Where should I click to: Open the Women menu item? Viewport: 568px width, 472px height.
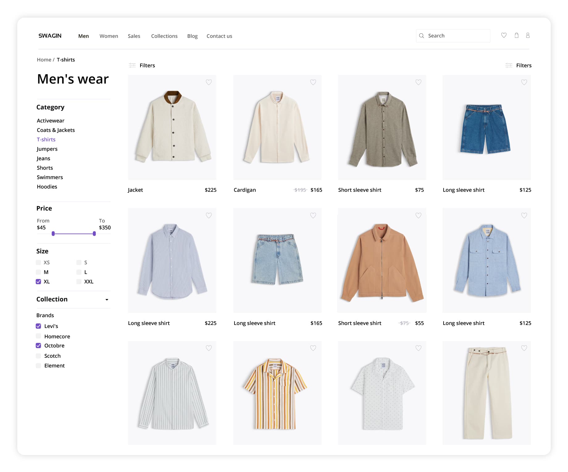coord(109,36)
